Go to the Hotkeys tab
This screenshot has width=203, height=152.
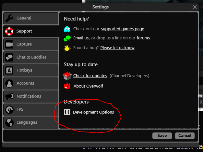click(x=31, y=70)
